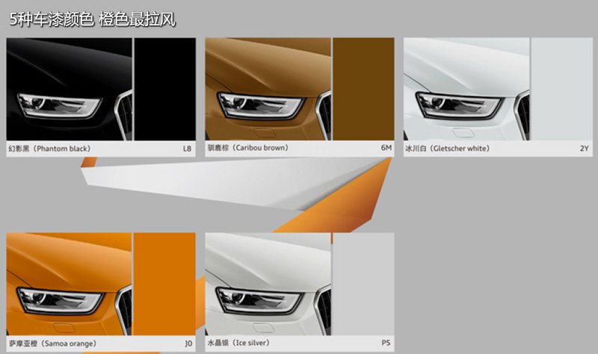Select the Phantom black color swatch
The width and height of the screenshot is (598, 354).
pos(164,89)
